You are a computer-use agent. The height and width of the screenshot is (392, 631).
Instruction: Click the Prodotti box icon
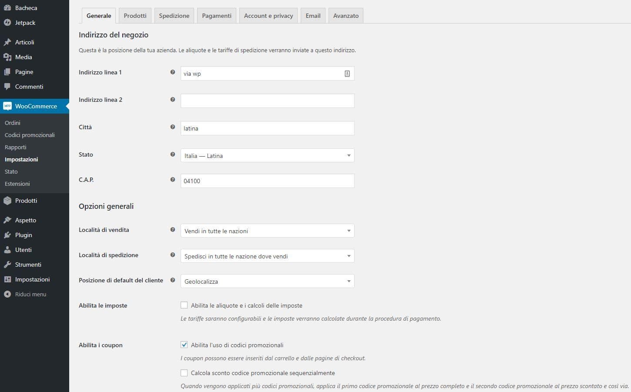click(7, 201)
